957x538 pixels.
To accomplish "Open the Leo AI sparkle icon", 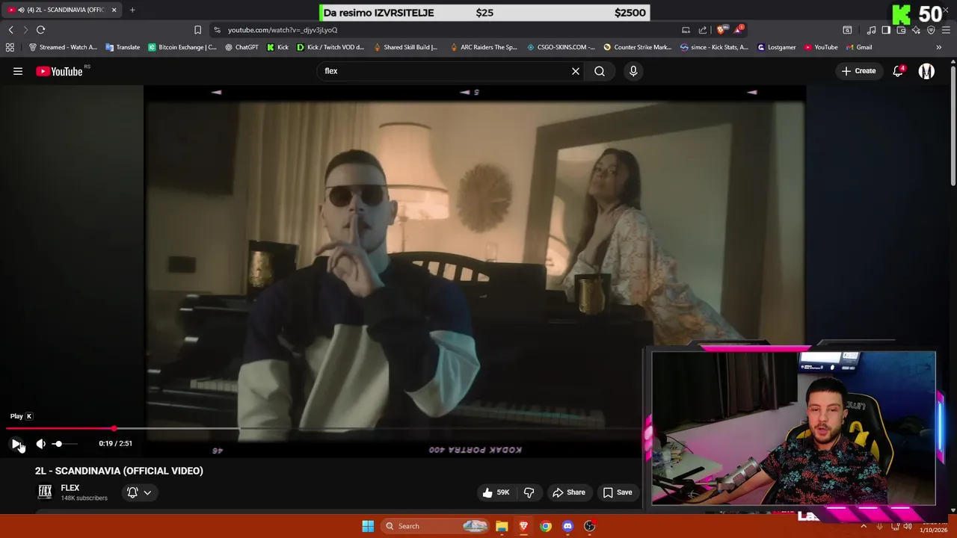I will 916,30.
